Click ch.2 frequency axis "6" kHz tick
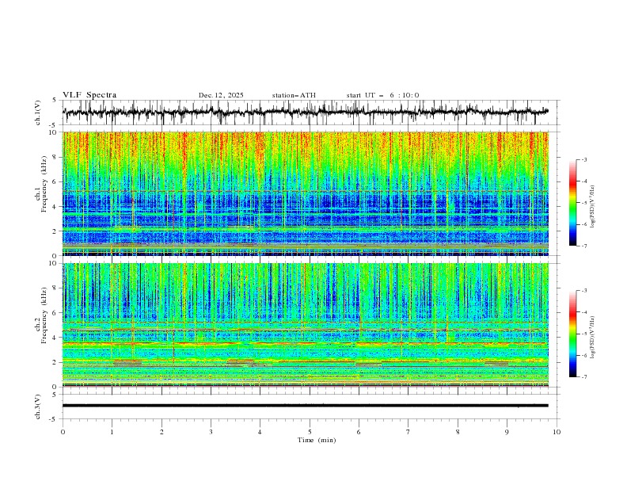 56,313
